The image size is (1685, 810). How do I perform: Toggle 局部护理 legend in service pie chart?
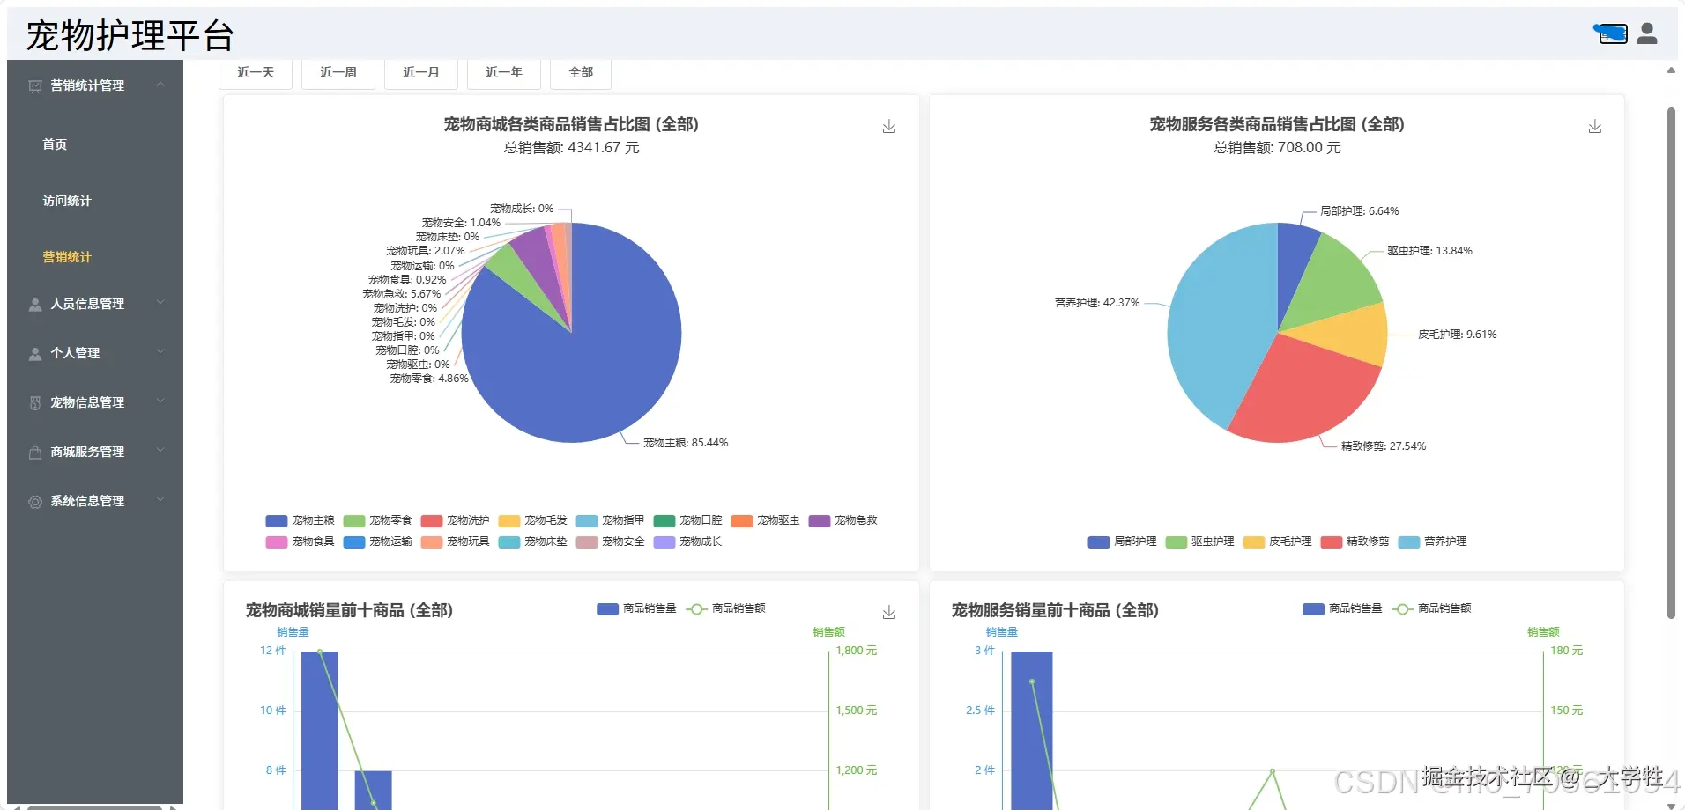click(x=1122, y=541)
